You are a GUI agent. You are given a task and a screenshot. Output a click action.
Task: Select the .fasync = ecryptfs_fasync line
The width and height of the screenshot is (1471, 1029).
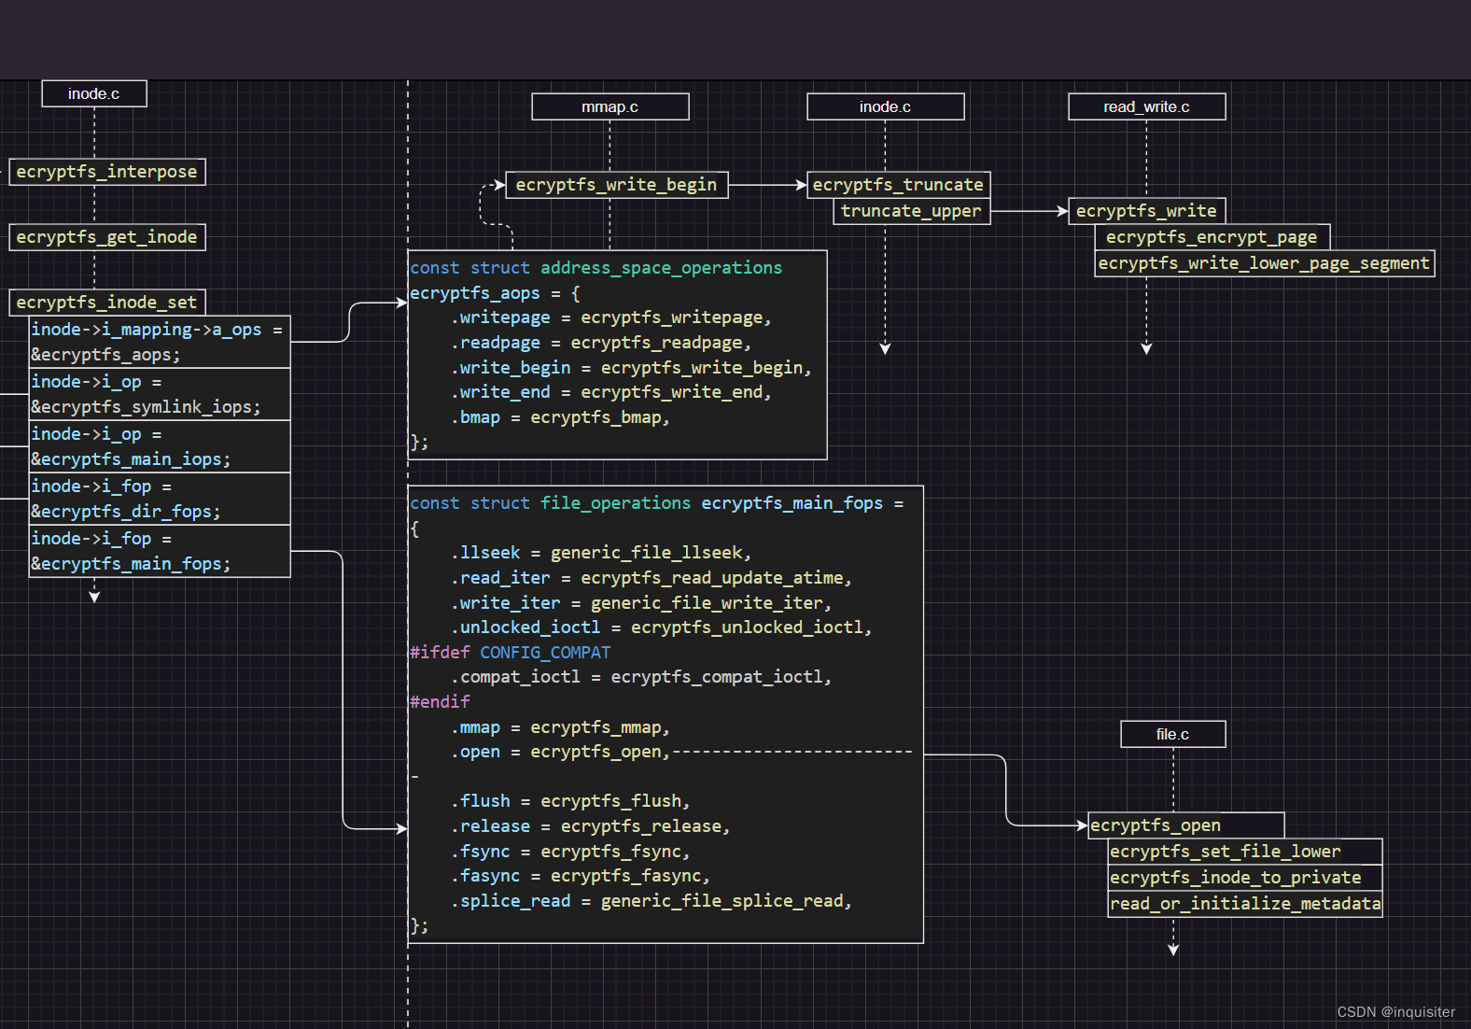581,876
